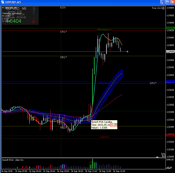Click the 1.54040 current price tag
Image resolution: width=175 pixels, height=173 pixels.
(170, 51)
